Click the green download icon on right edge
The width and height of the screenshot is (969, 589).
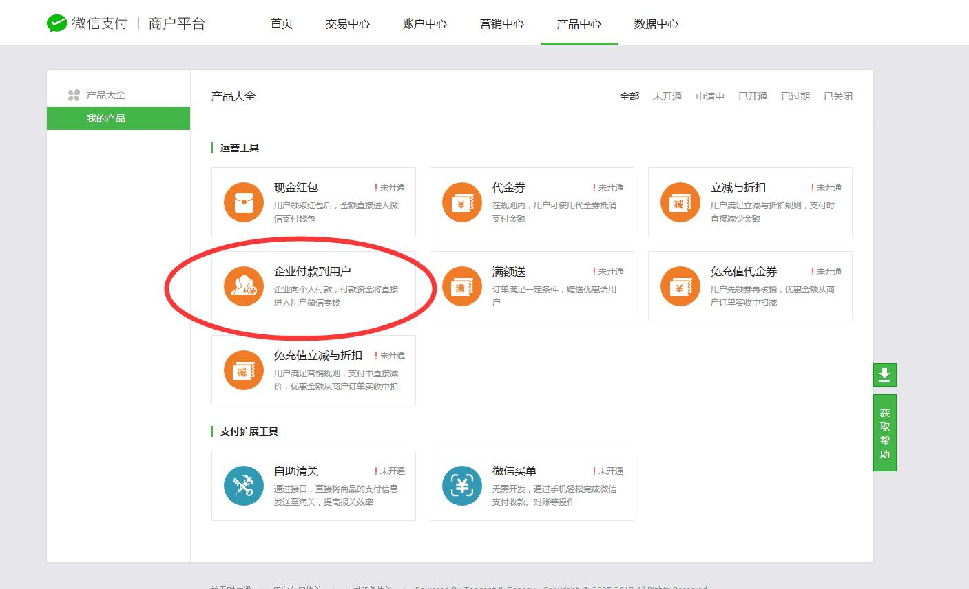[884, 375]
